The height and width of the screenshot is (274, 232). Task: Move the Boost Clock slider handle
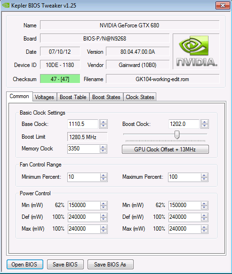tap(177, 135)
